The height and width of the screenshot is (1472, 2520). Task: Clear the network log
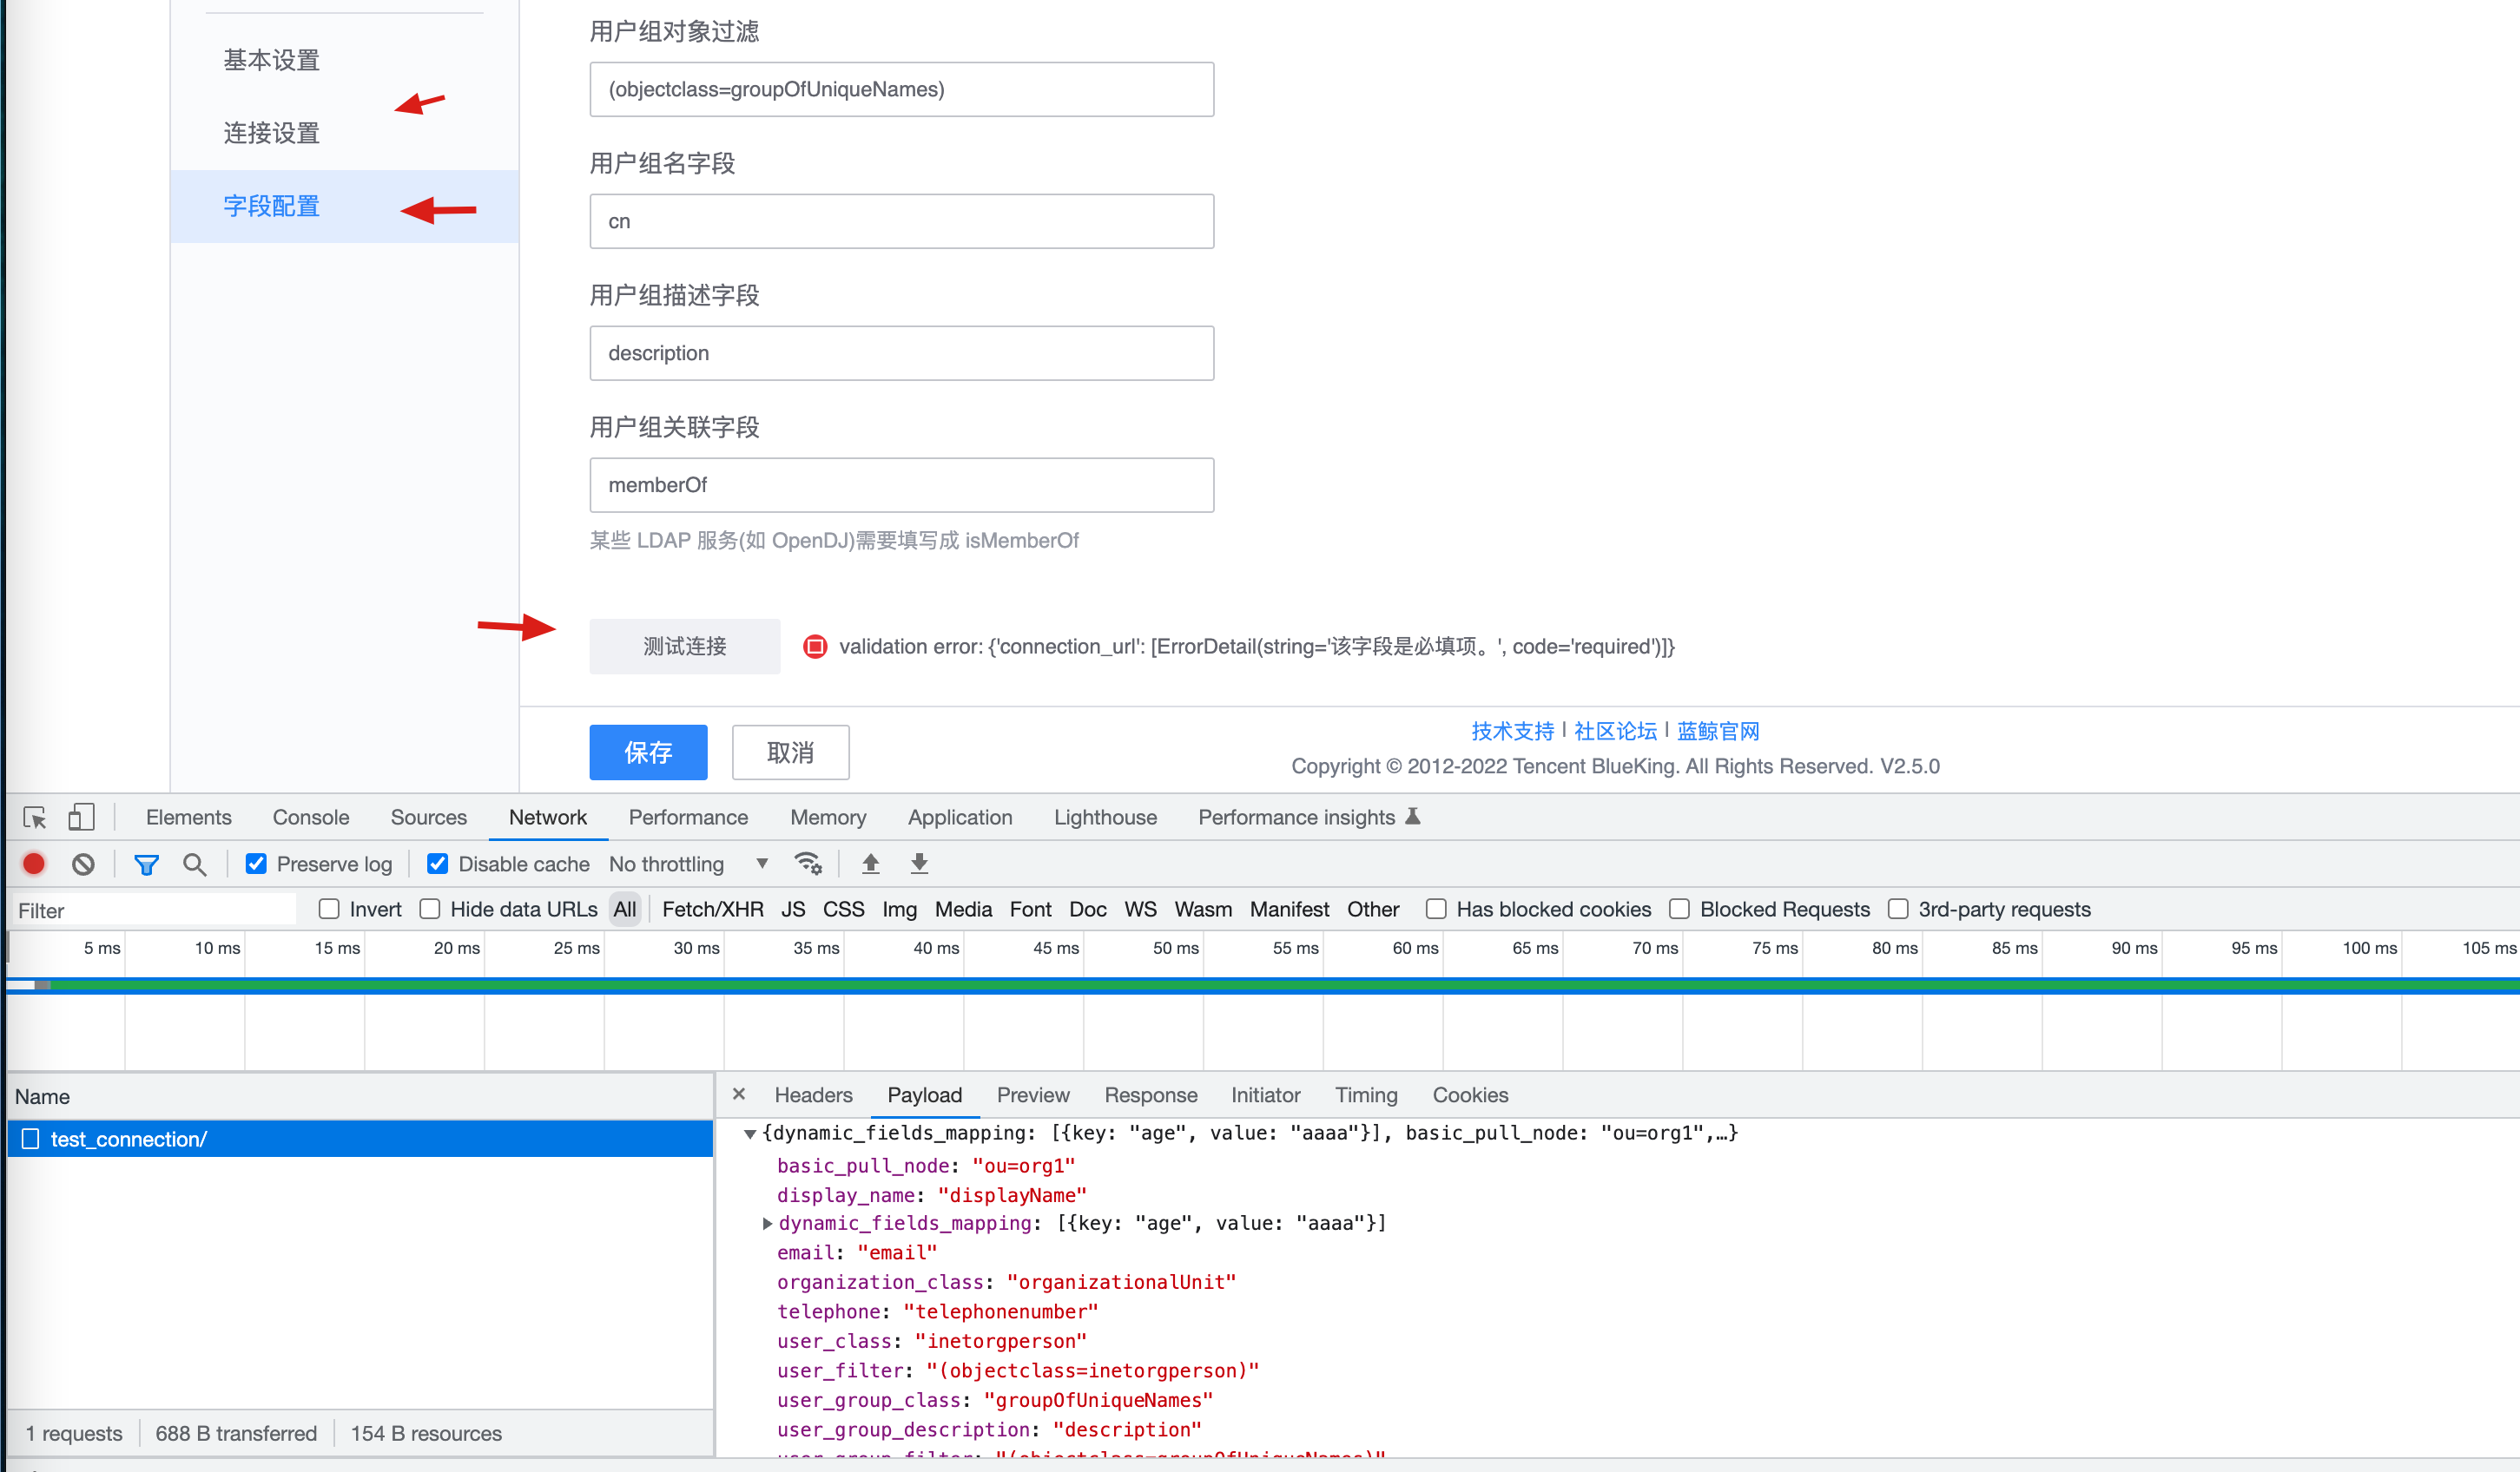tap(84, 864)
